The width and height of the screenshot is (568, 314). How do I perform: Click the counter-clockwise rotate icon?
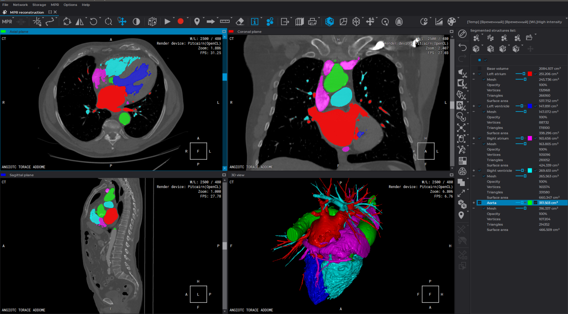(x=94, y=22)
